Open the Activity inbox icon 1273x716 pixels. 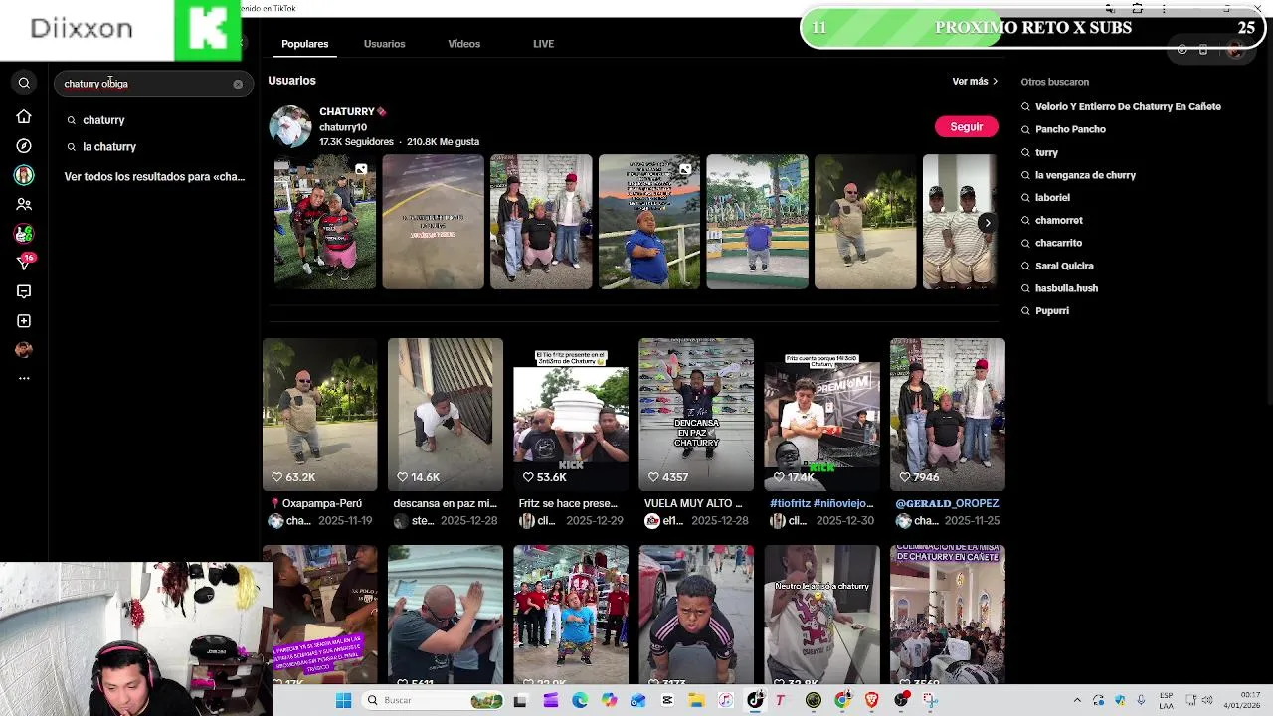point(24,291)
